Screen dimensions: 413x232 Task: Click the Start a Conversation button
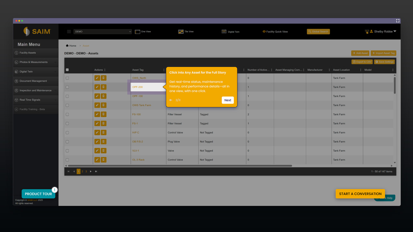[360, 194]
